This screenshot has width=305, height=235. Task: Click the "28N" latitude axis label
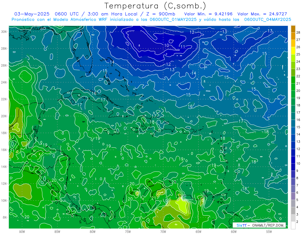click(x=4, y=48)
